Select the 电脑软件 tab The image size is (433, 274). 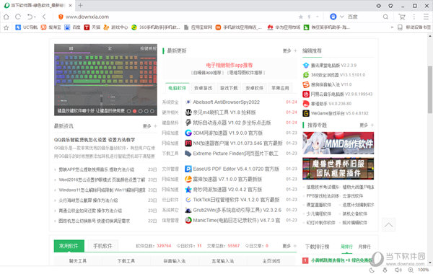pos(178,88)
